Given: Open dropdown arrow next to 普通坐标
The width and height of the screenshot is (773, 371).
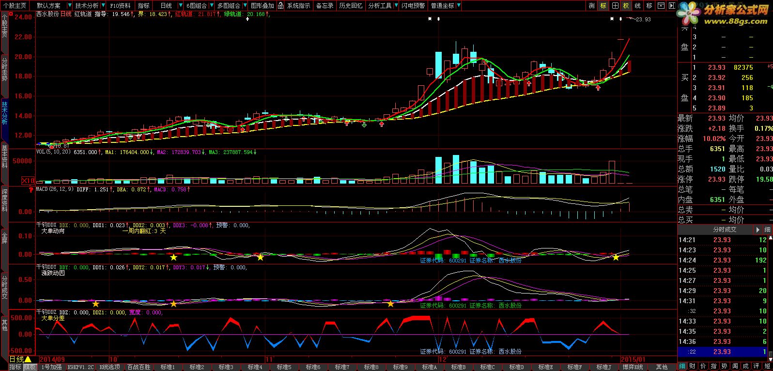Looking at the screenshot, I should pos(458,6).
